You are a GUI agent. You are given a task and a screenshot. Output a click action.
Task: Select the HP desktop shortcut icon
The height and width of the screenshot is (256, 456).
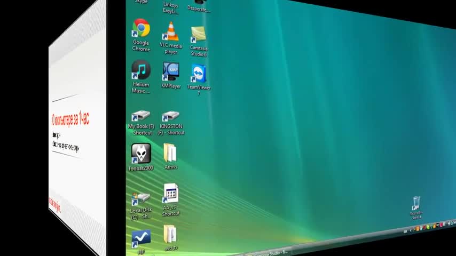point(141,242)
